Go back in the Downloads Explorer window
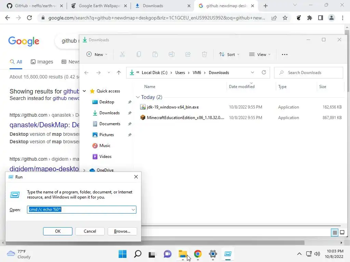 (86, 73)
